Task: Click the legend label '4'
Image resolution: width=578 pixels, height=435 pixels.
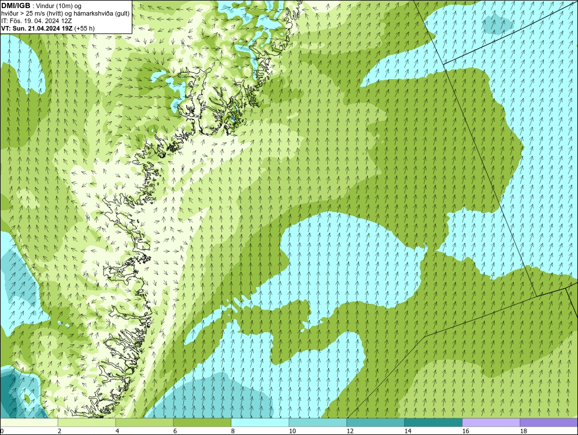Action: click(x=117, y=431)
